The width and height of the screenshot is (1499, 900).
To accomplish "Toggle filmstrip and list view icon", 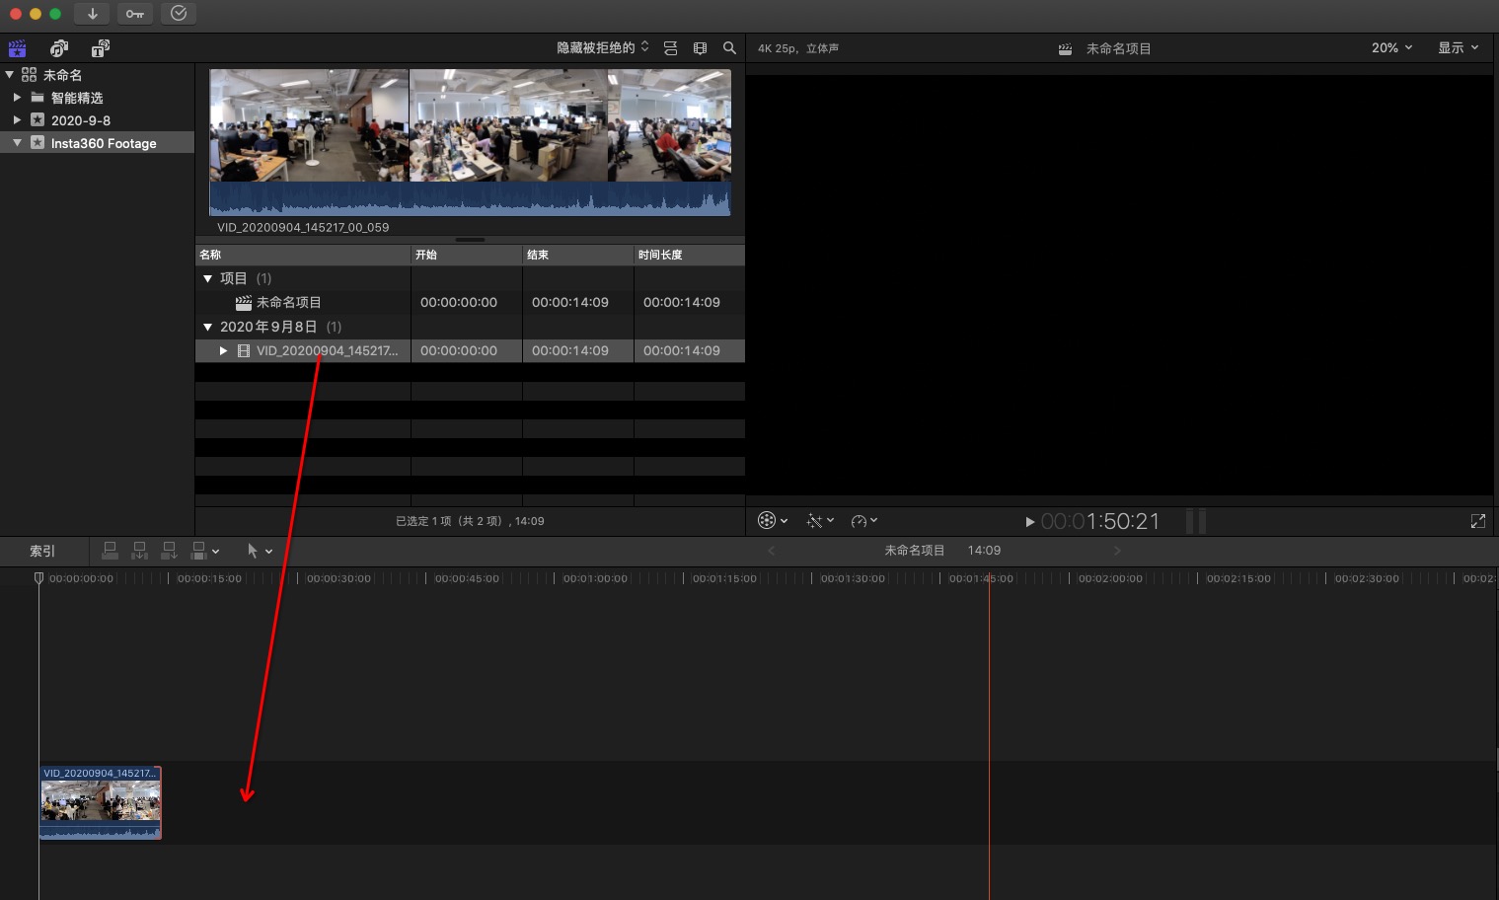I will [671, 47].
